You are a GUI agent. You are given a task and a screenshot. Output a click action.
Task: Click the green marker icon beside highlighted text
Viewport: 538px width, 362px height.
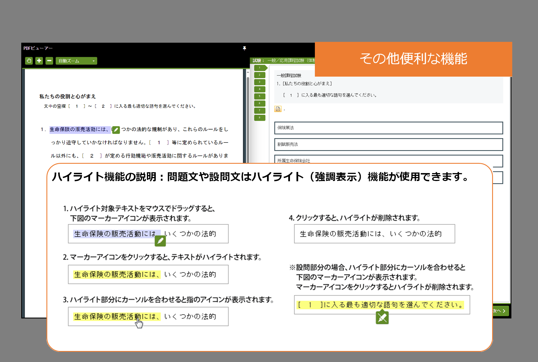(x=116, y=130)
